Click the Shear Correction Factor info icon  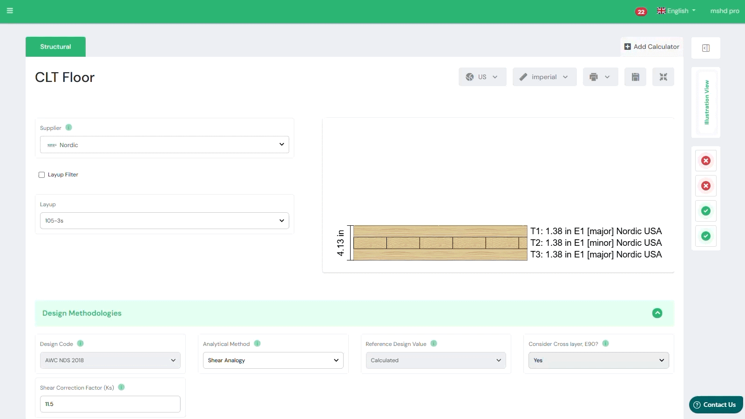click(122, 387)
